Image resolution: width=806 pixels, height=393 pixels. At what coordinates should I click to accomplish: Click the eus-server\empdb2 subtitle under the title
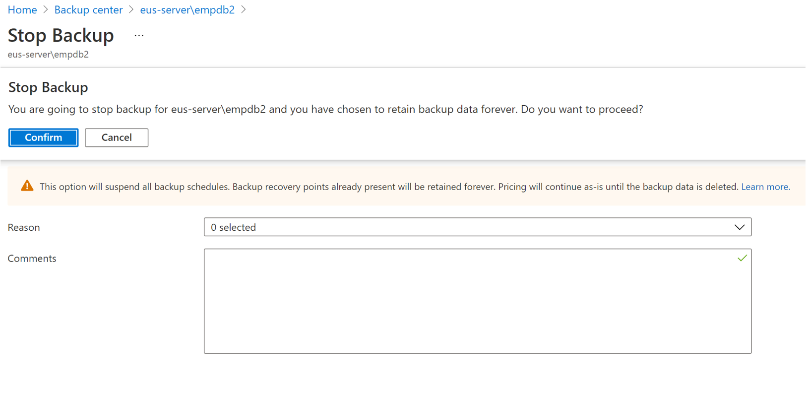click(48, 54)
